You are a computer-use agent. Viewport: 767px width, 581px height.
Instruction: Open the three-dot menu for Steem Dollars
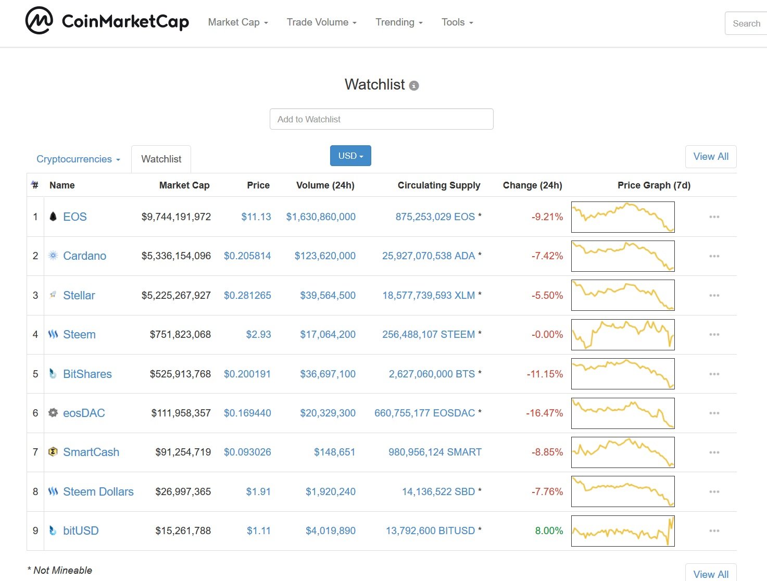(714, 491)
